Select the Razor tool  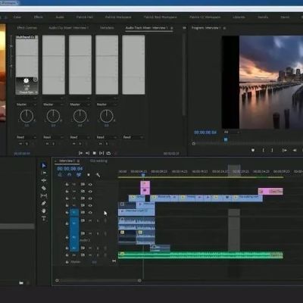click(44, 188)
